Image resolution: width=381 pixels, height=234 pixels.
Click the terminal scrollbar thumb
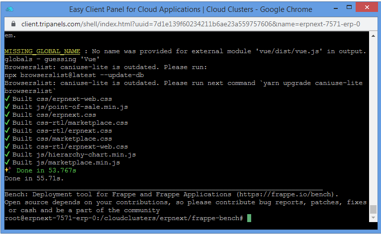tap(373, 209)
